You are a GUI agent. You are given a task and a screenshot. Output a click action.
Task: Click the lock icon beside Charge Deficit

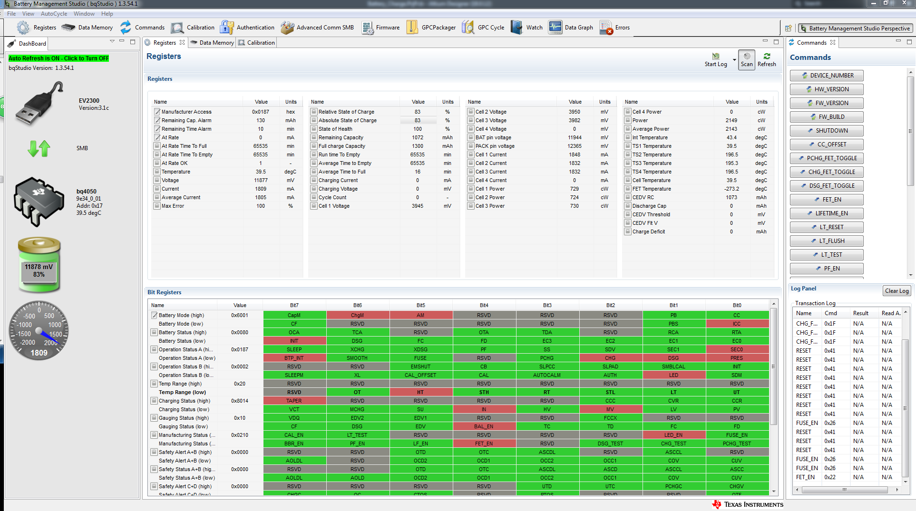click(x=628, y=231)
